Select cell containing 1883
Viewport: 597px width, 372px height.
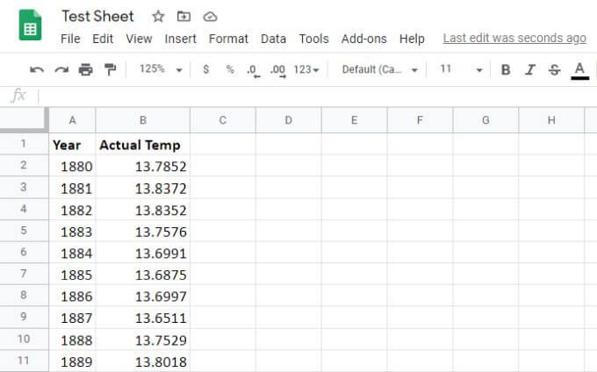tap(72, 232)
